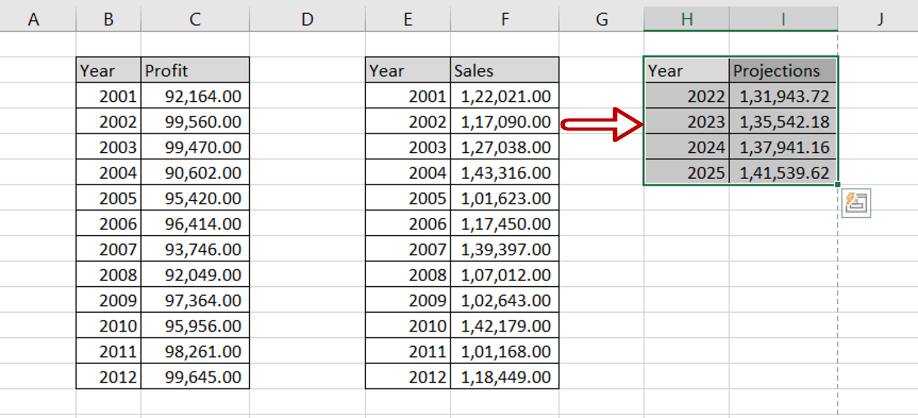Select column H header
918x418 pixels.
[x=687, y=19]
